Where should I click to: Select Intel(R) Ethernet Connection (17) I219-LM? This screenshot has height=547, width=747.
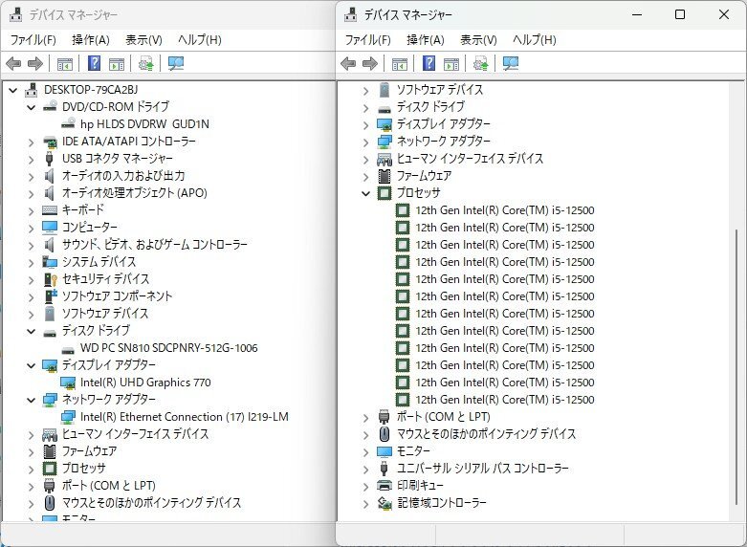click(185, 416)
